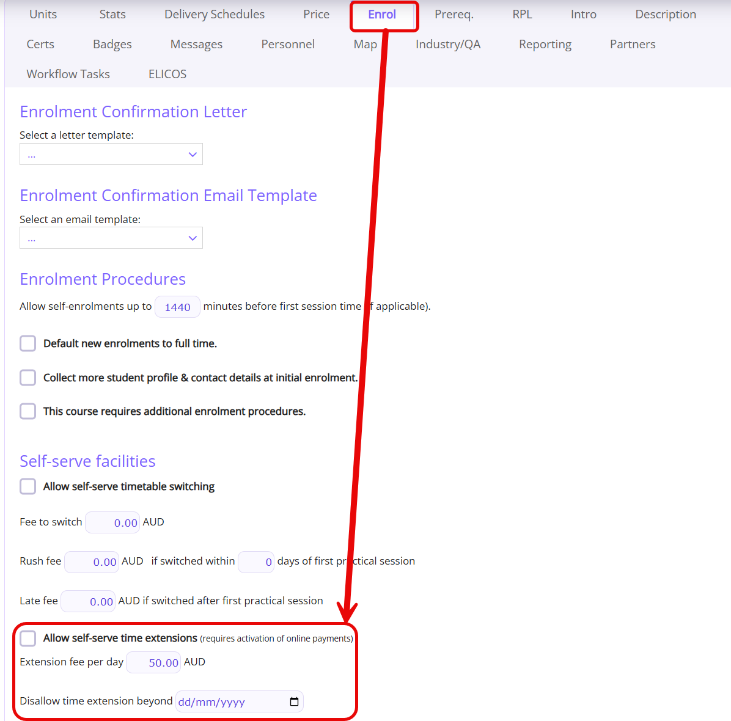
Task: Open the Industry/QA tab
Action: [448, 44]
